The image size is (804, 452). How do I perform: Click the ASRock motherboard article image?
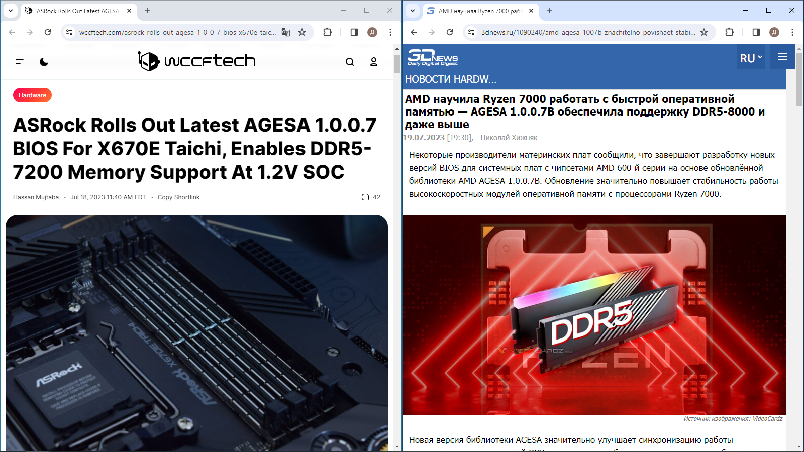[x=196, y=332]
